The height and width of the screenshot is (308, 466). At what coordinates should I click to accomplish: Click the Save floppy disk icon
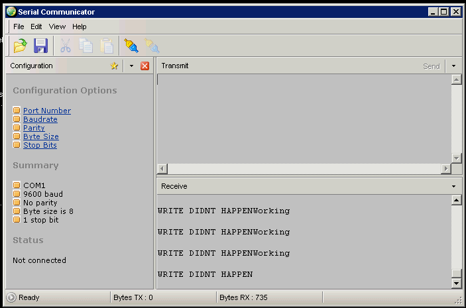tap(41, 46)
